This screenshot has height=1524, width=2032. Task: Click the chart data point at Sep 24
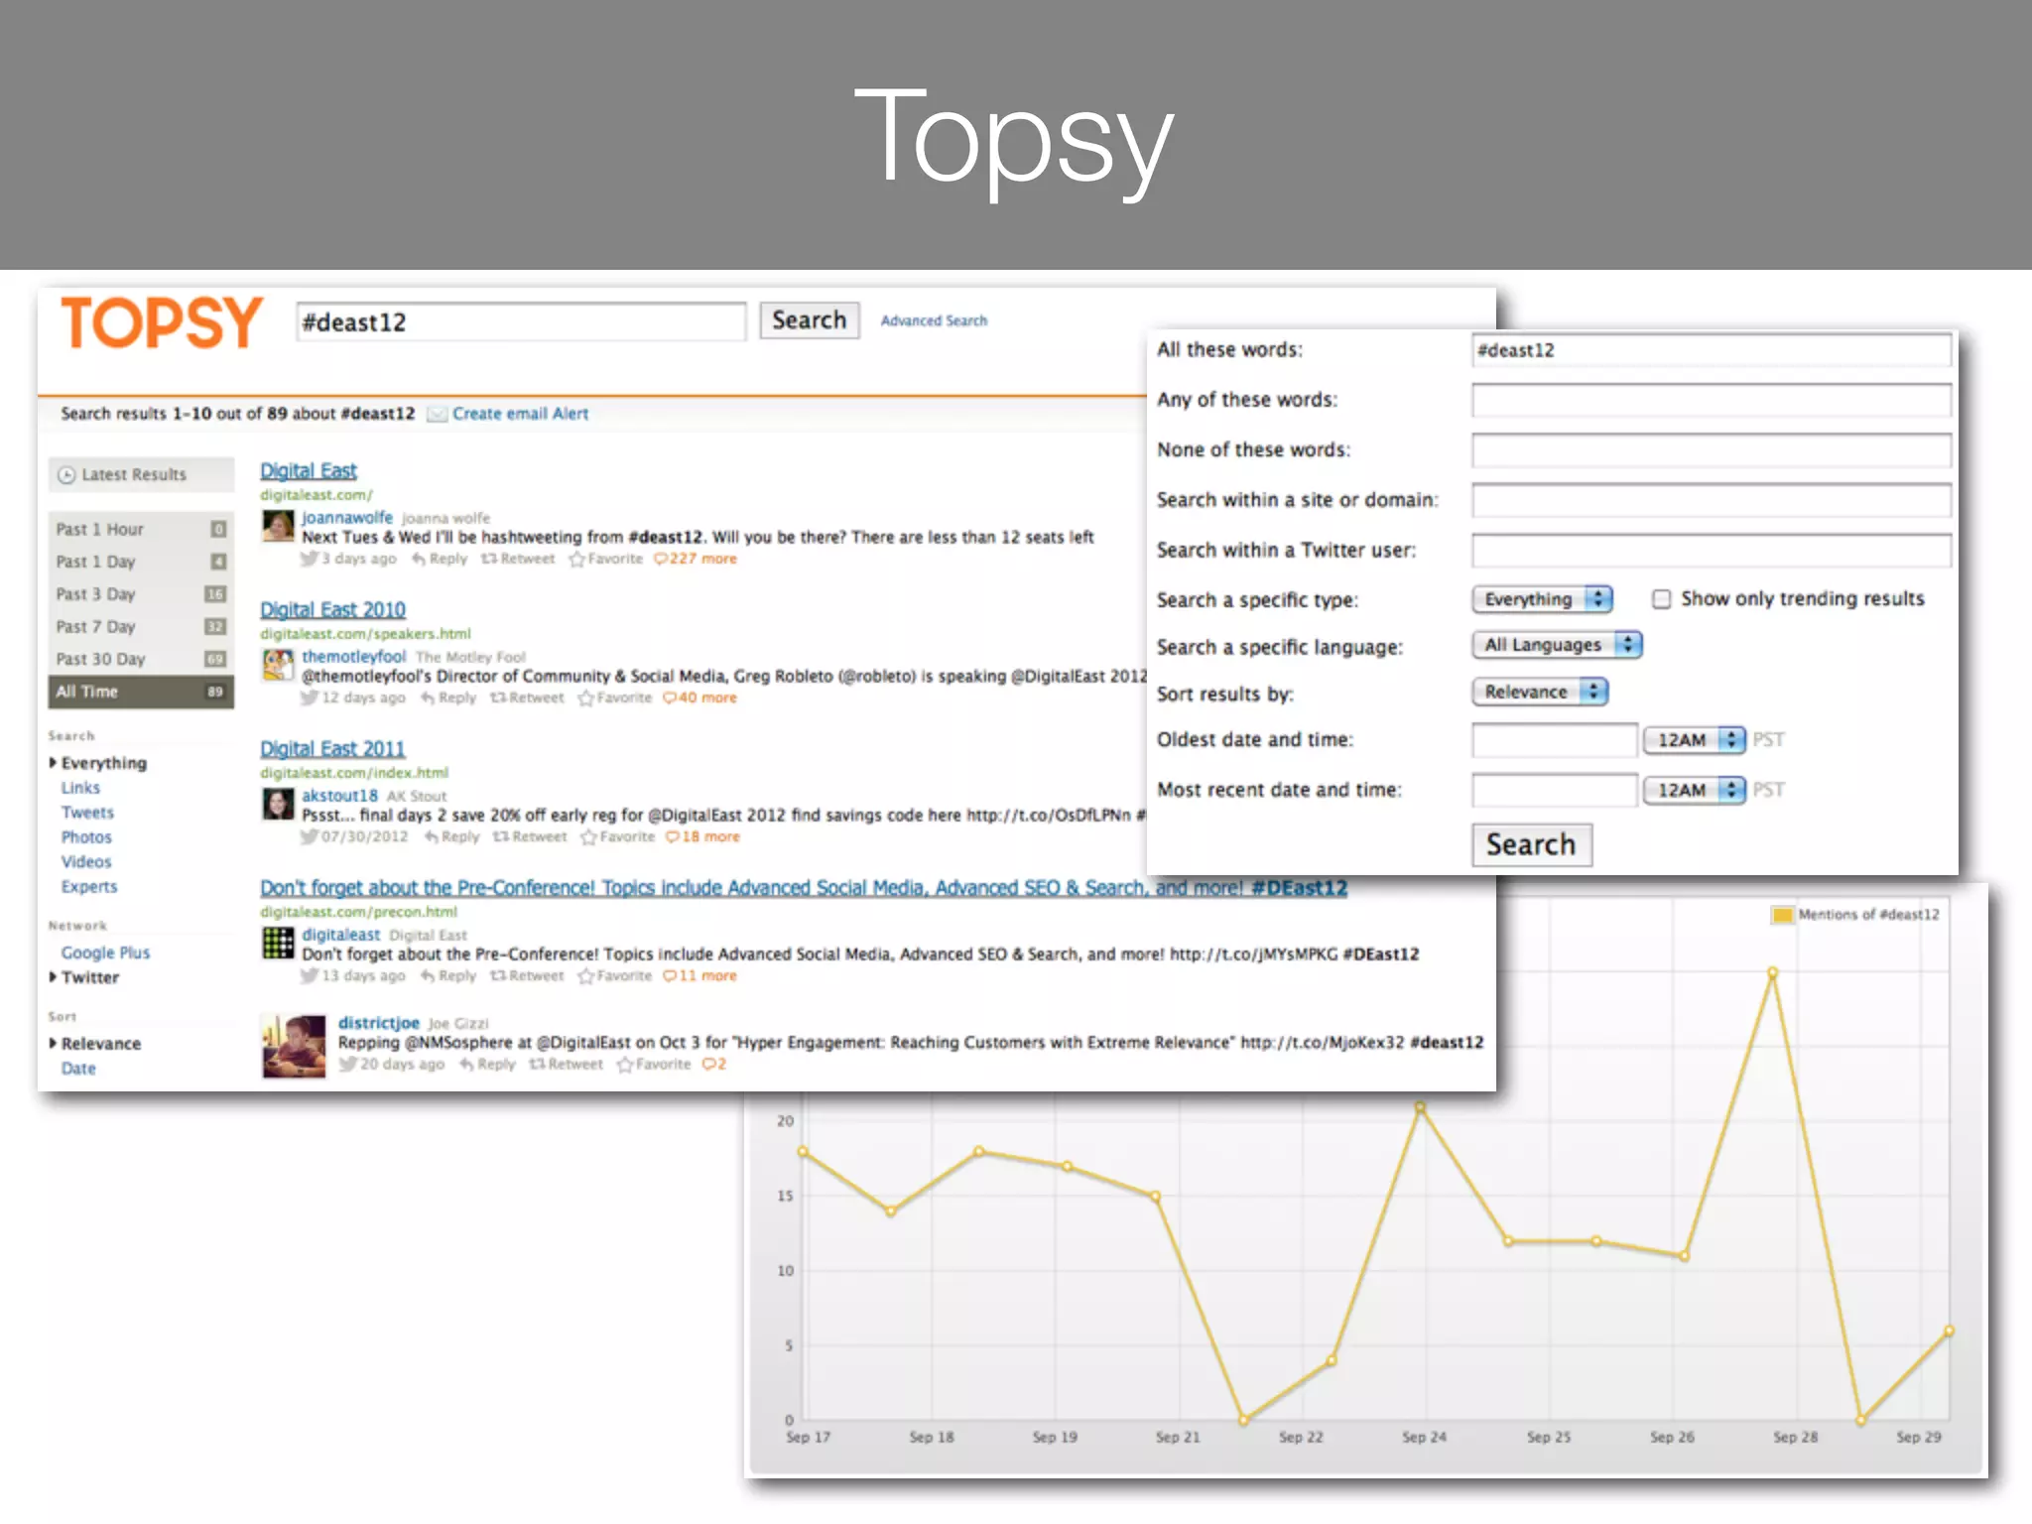(x=1420, y=1107)
